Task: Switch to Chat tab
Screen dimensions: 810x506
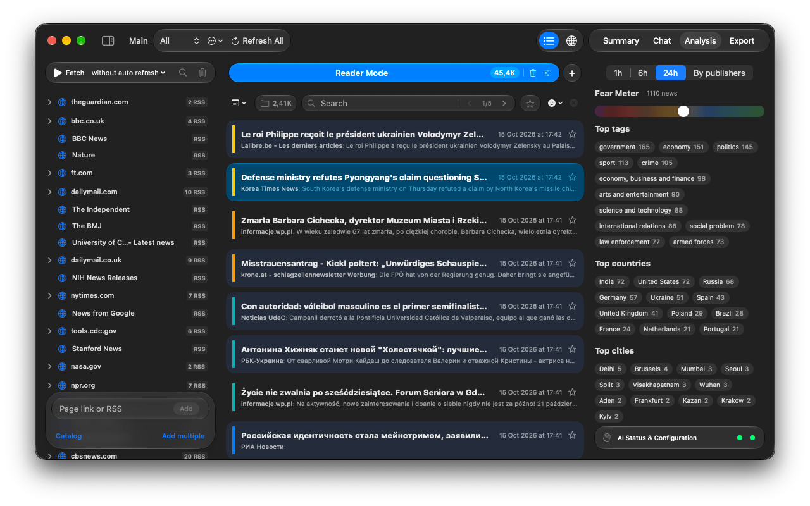Action: [662, 40]
